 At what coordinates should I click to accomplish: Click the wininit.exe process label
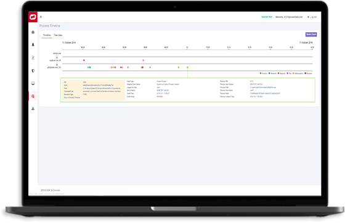(x=57, y=53)
